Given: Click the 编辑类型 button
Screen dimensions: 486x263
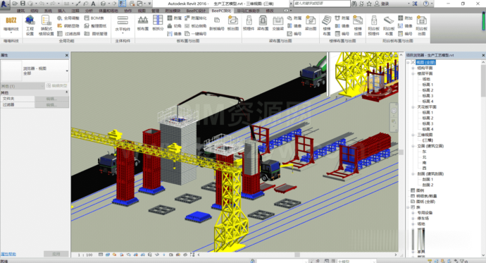Looking at the screenshot, I should [x=57, y=85].
